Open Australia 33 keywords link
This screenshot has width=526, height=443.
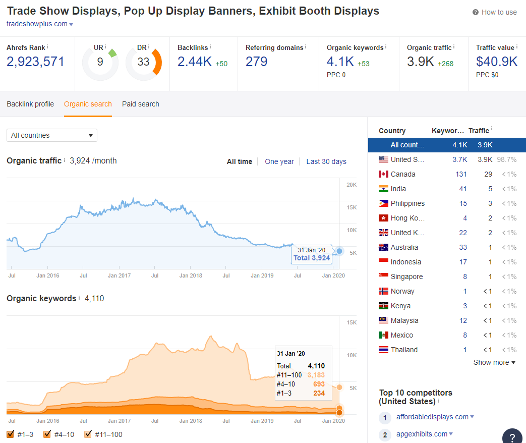tap(463, 247)
